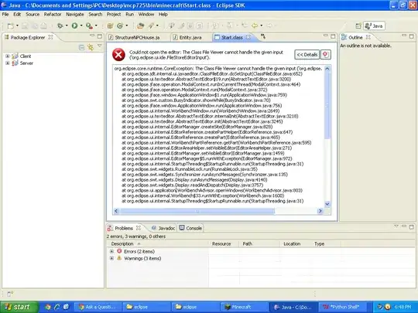Close the Outline view
The width and height of the screenshot is (418, 313).
click(368, 37)
